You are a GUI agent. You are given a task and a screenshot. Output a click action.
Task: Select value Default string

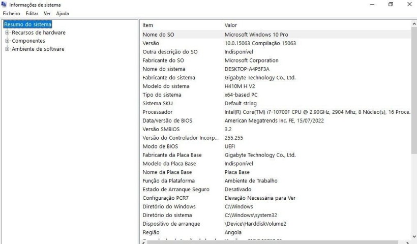241,103
